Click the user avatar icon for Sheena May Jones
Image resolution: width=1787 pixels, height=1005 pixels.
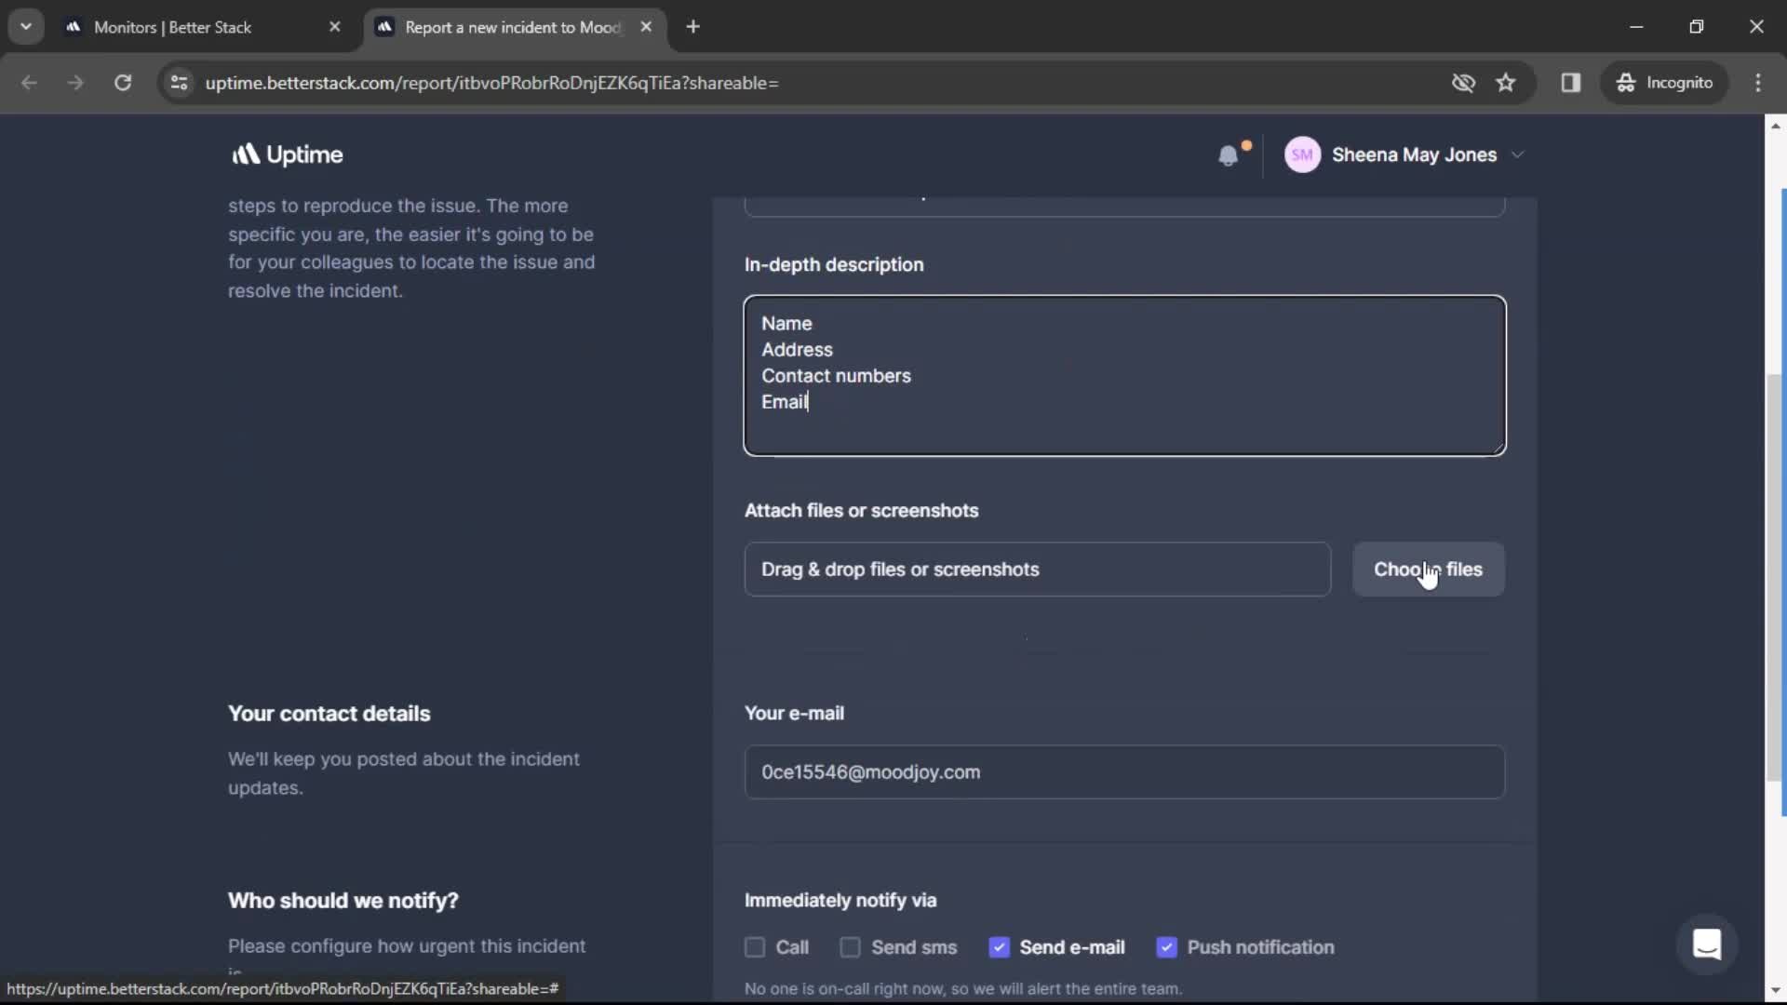pyautogui.click(x=1301, y=154)
